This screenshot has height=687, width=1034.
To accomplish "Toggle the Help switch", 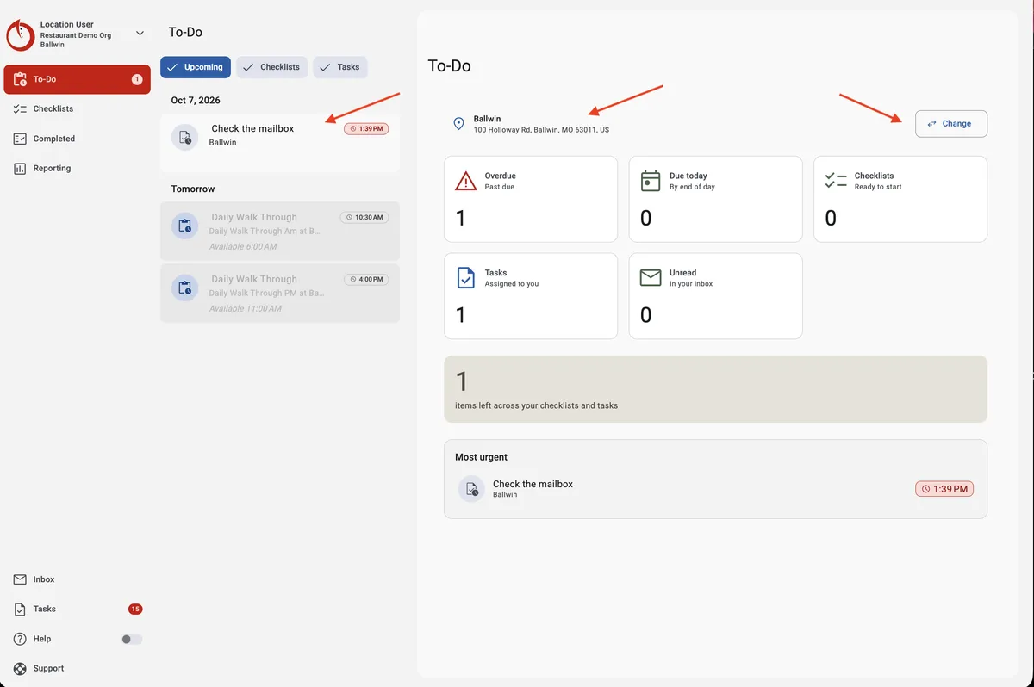I will coord(132,639).
